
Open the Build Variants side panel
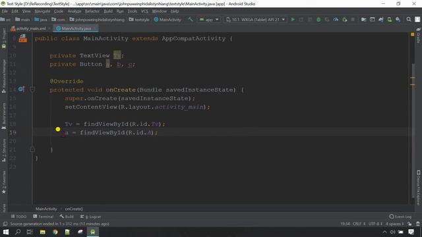pos(4,116)
